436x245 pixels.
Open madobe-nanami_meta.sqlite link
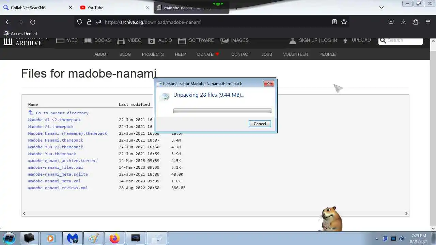pyautogui.click(x=58, y=174)
